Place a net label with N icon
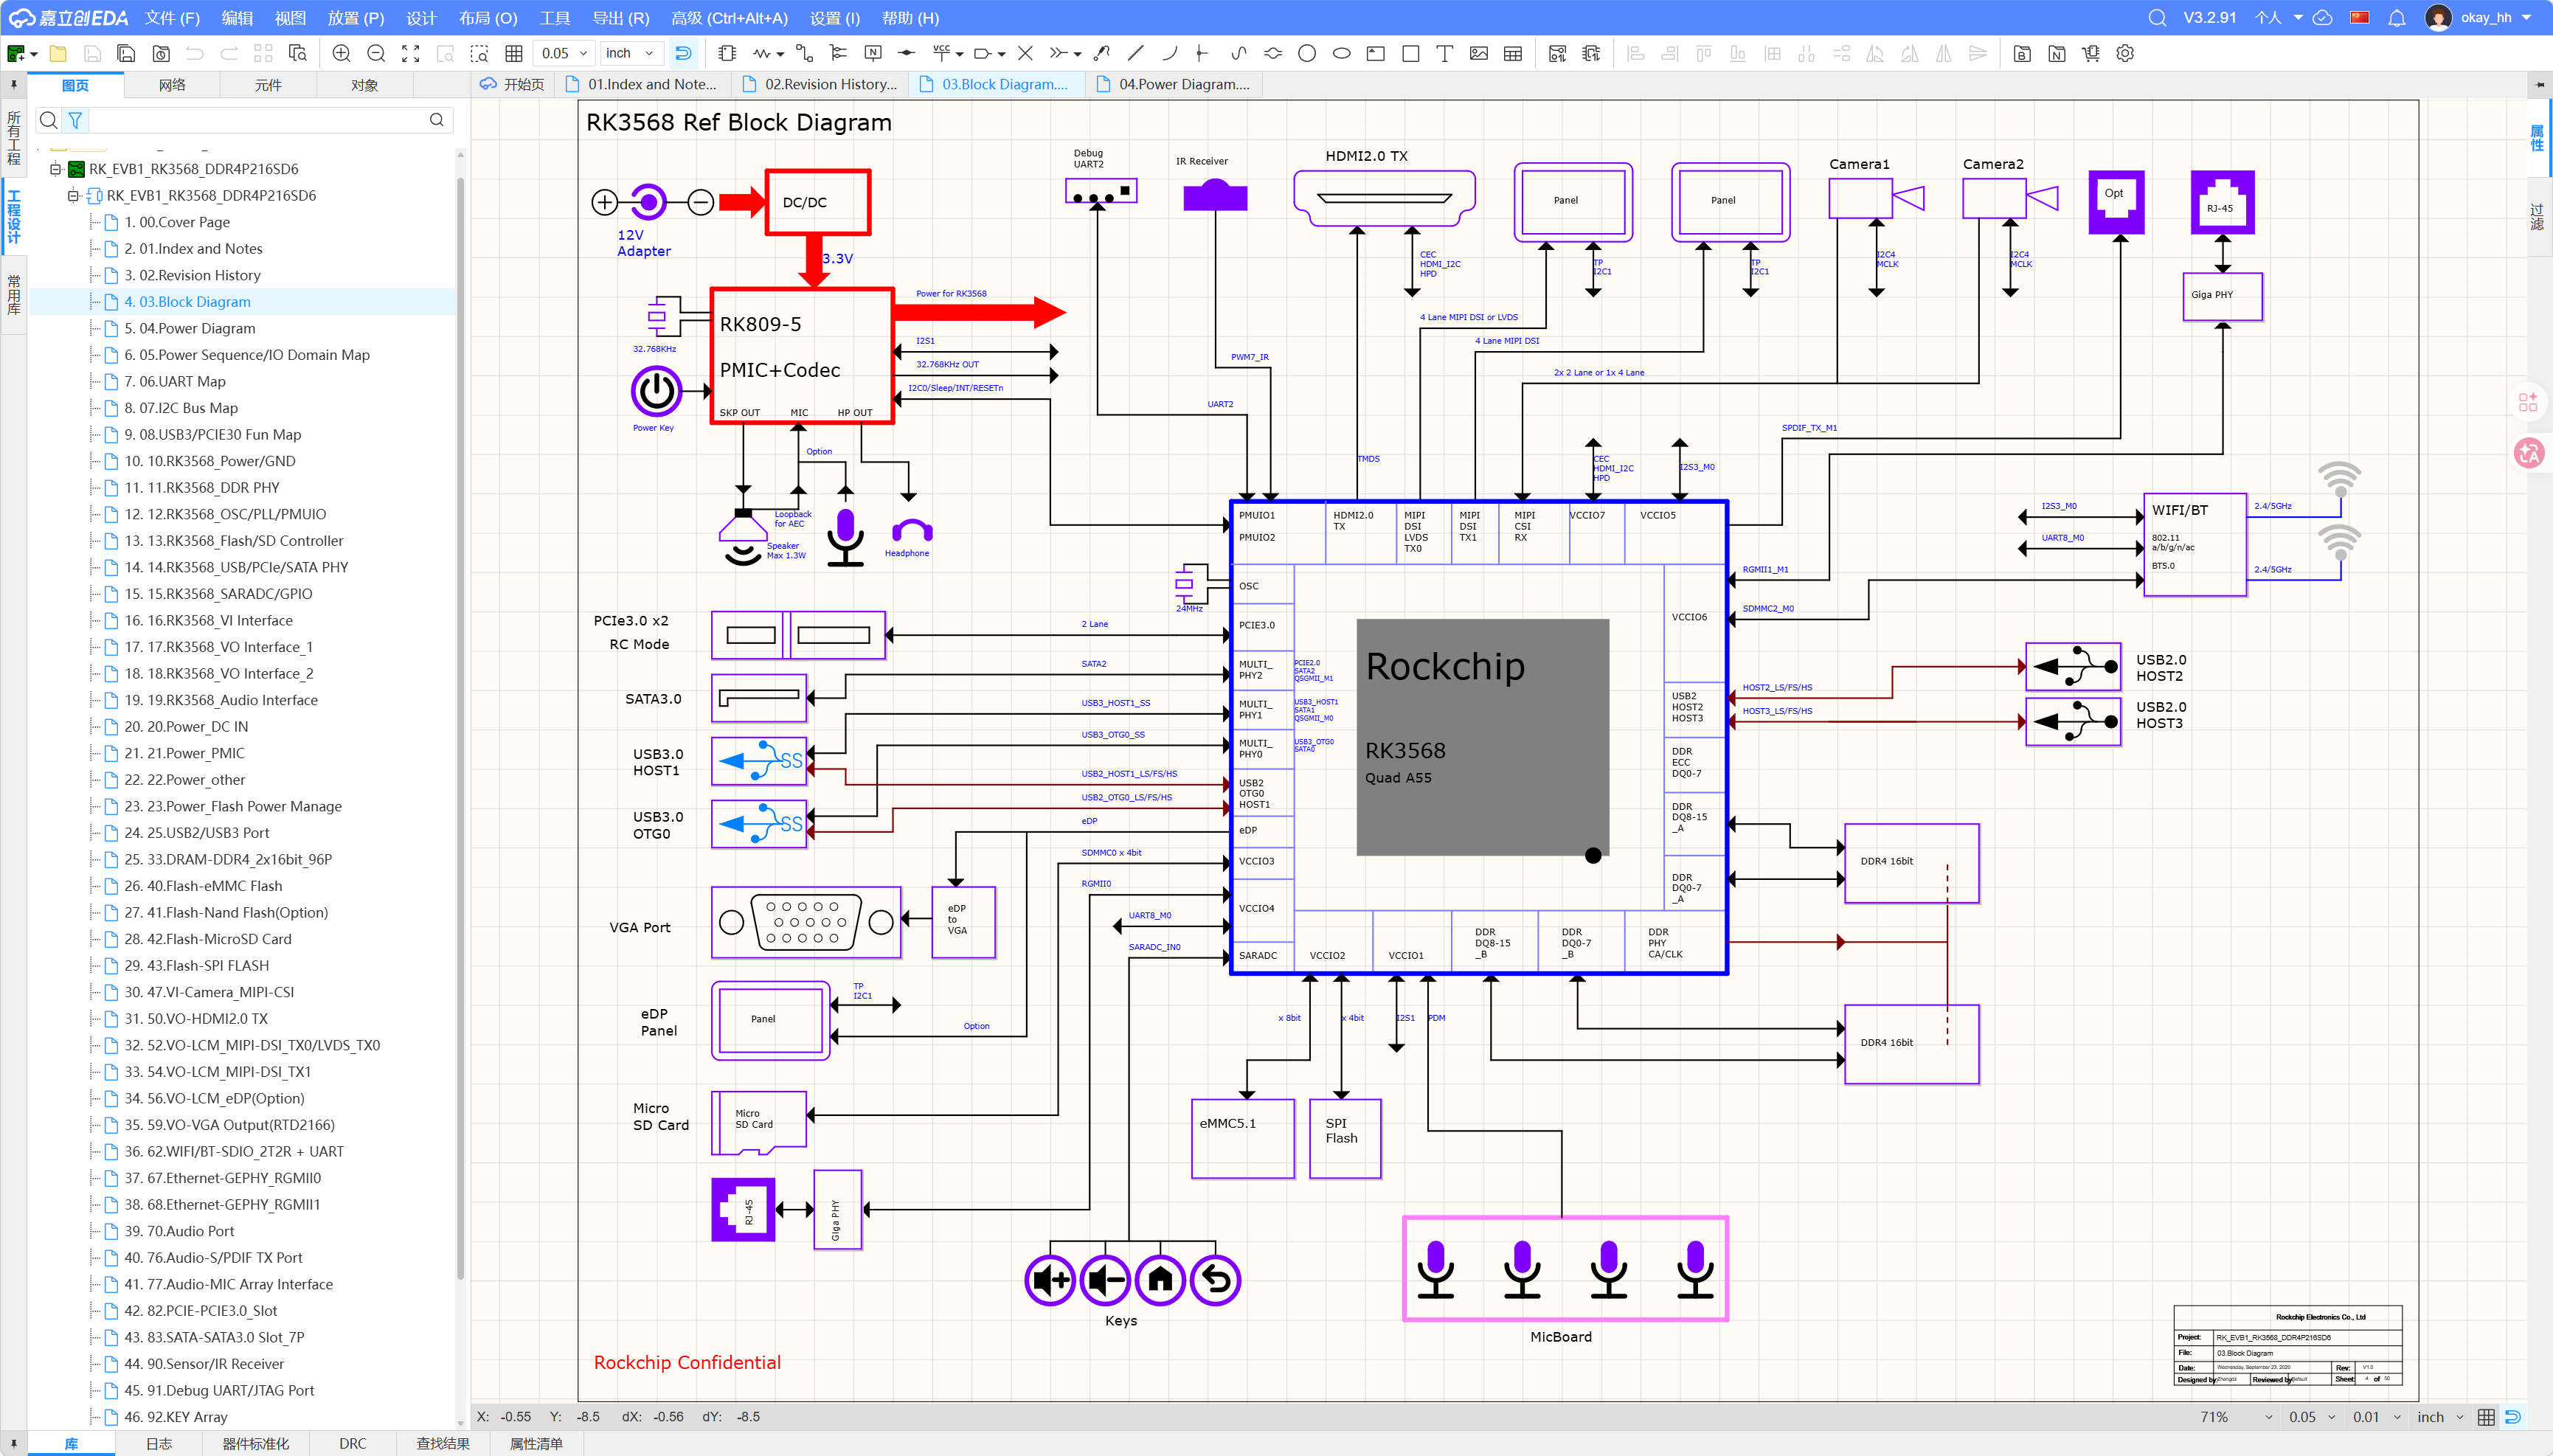The image size is (2553, 1456). (873, 54)
